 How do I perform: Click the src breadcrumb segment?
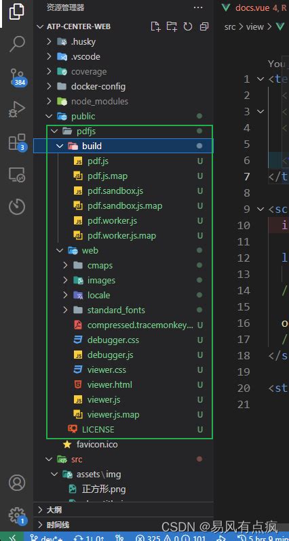[x=229, y=26]
